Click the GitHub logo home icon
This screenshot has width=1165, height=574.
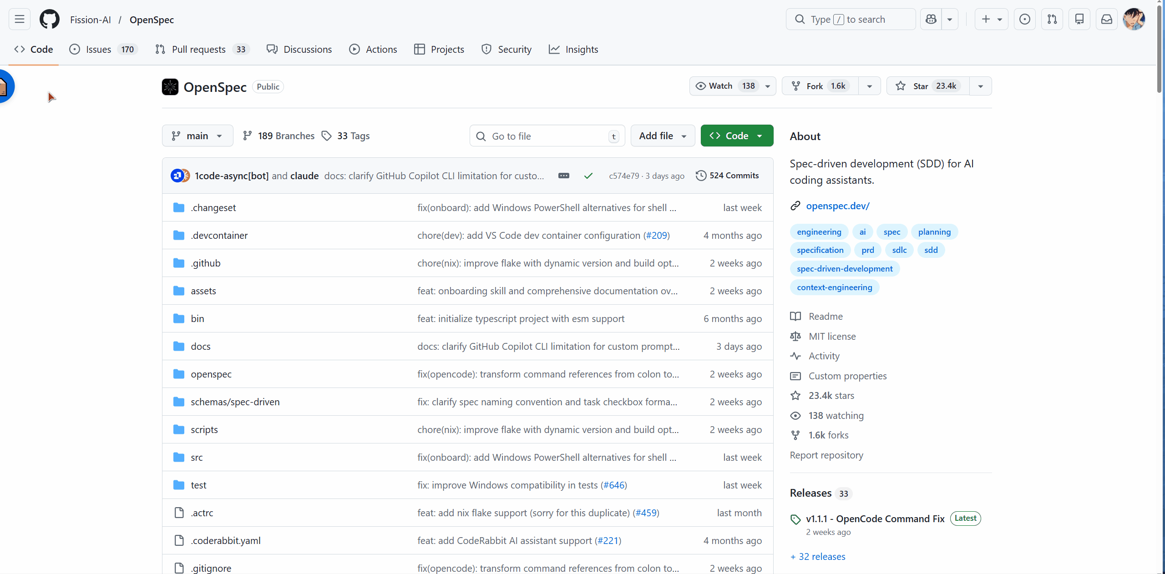(49, 20)
